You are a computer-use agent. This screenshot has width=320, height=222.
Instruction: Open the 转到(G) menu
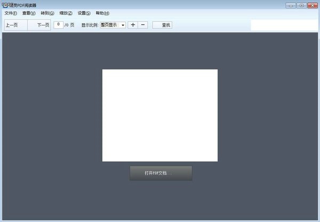[x=47, y=13]
